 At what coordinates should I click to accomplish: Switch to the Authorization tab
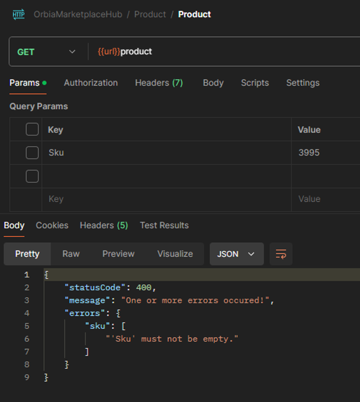[91, 83]
